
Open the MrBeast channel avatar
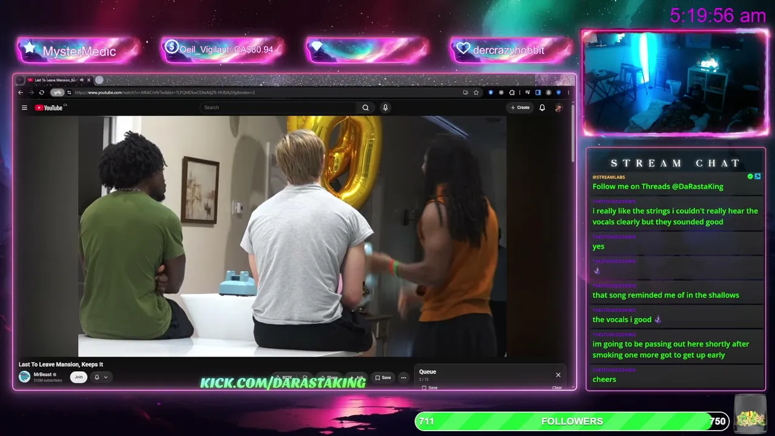tap(24, 377)
